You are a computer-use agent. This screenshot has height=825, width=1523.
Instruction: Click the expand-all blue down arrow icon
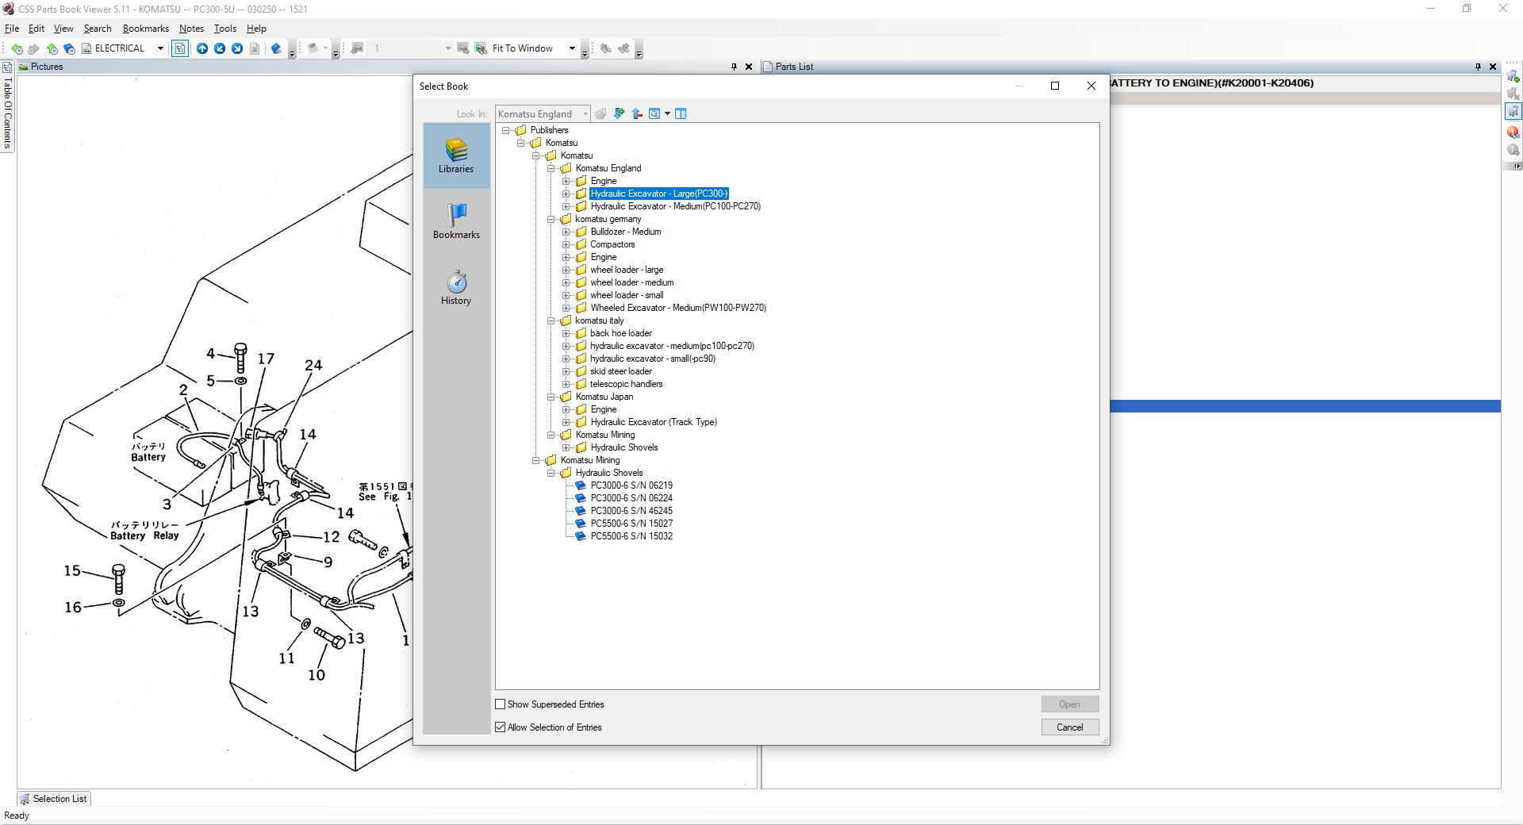[x=619, y=113]
